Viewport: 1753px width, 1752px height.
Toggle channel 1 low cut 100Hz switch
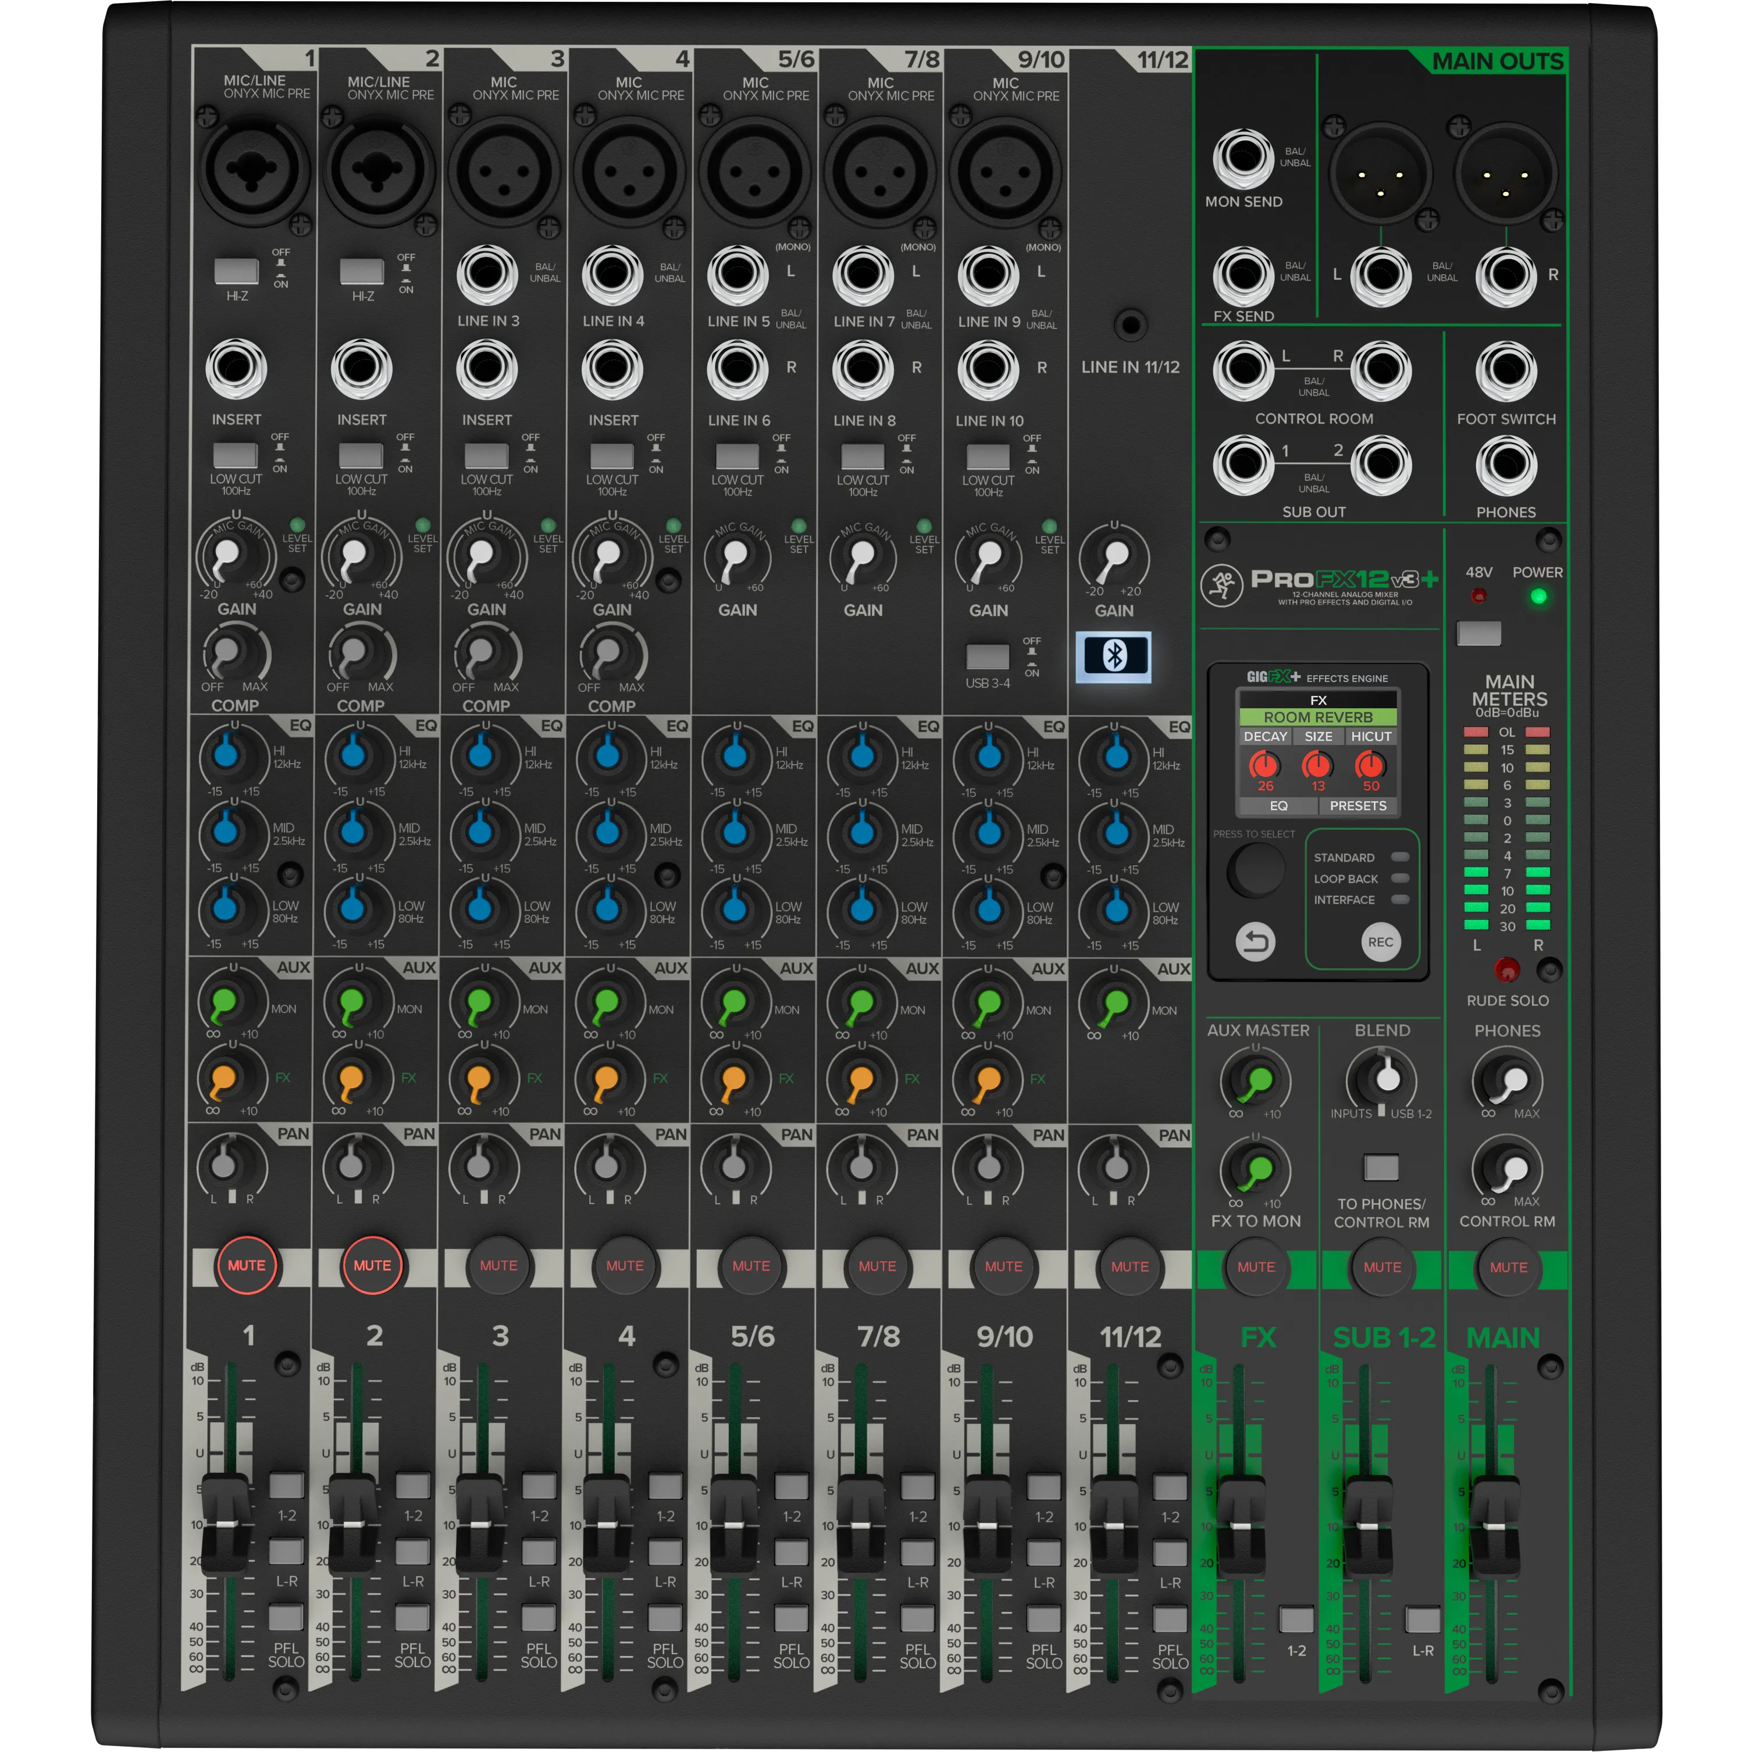click(x=235, y=455)
